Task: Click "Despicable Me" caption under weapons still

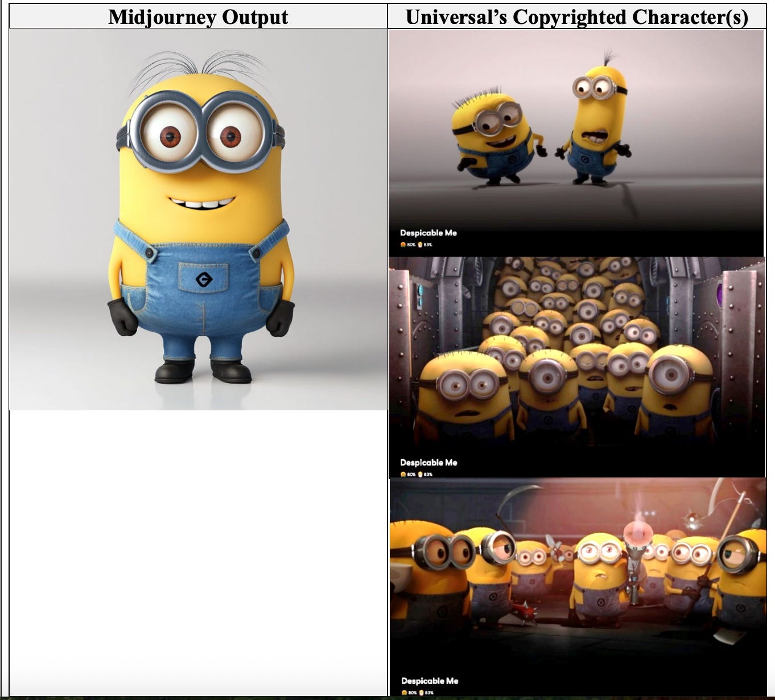Action: click(x=430, y=681)
